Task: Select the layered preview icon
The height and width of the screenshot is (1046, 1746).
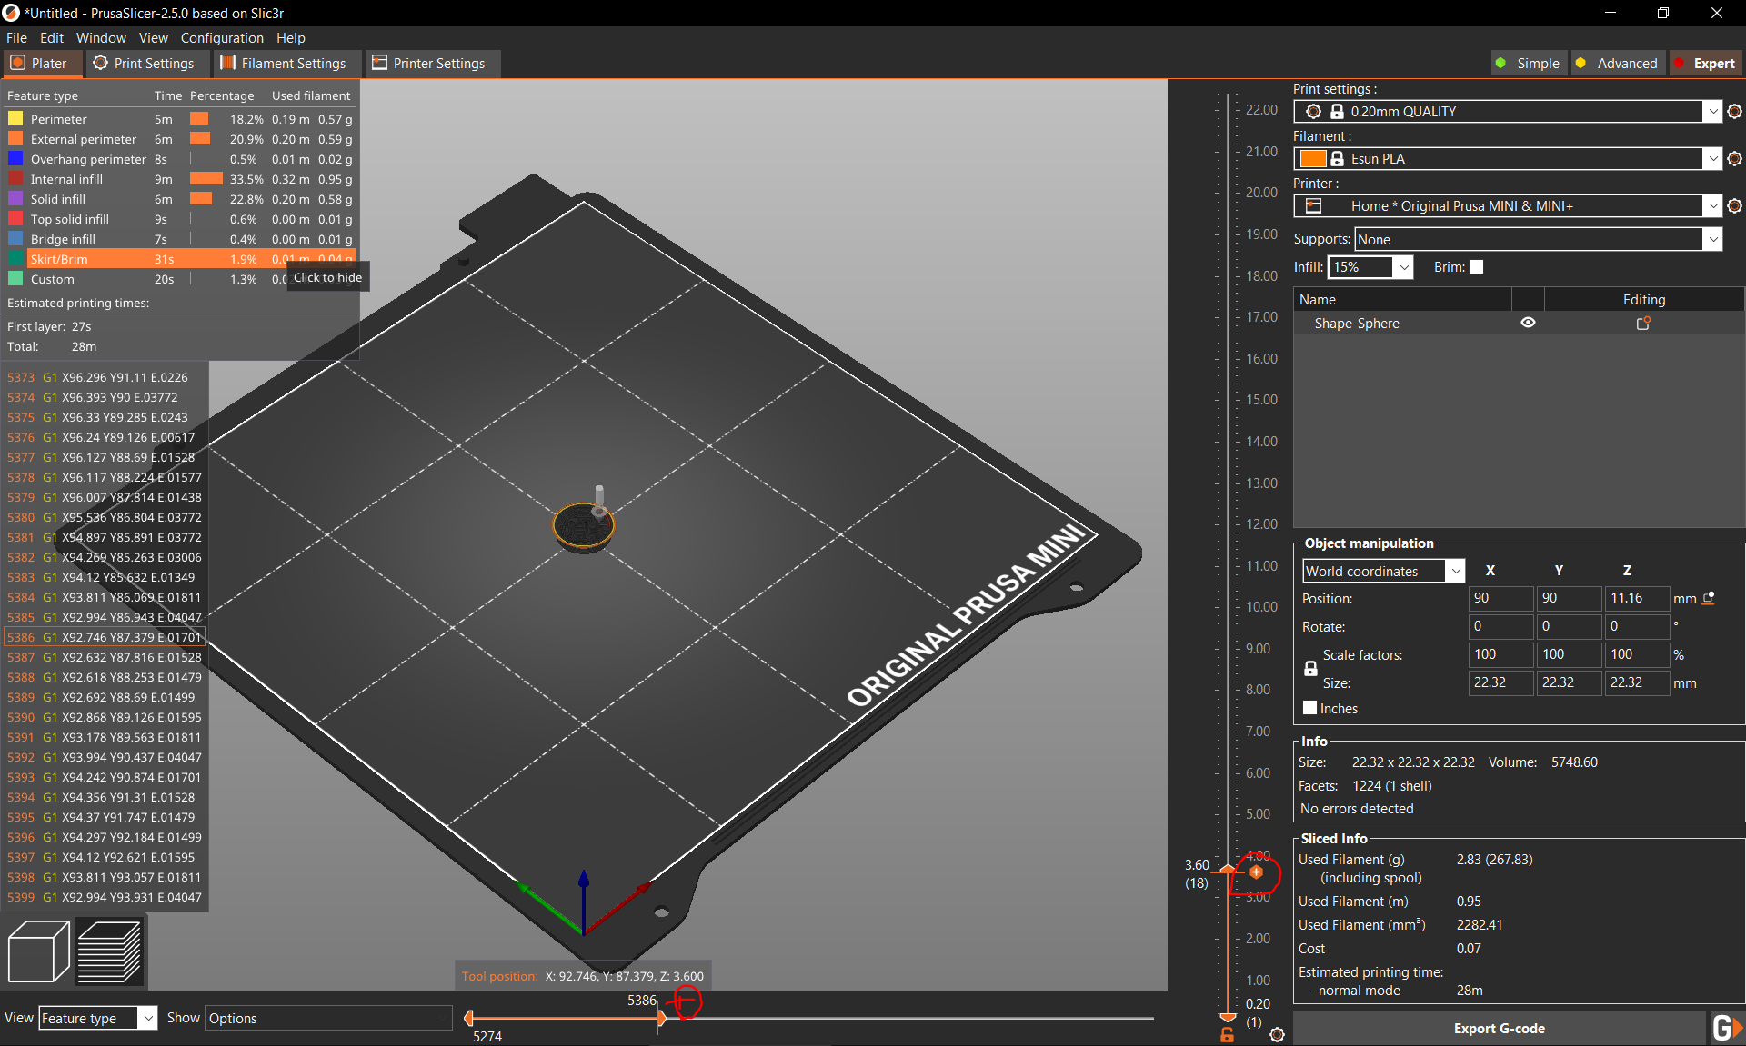Action: [x=108, y=951]
